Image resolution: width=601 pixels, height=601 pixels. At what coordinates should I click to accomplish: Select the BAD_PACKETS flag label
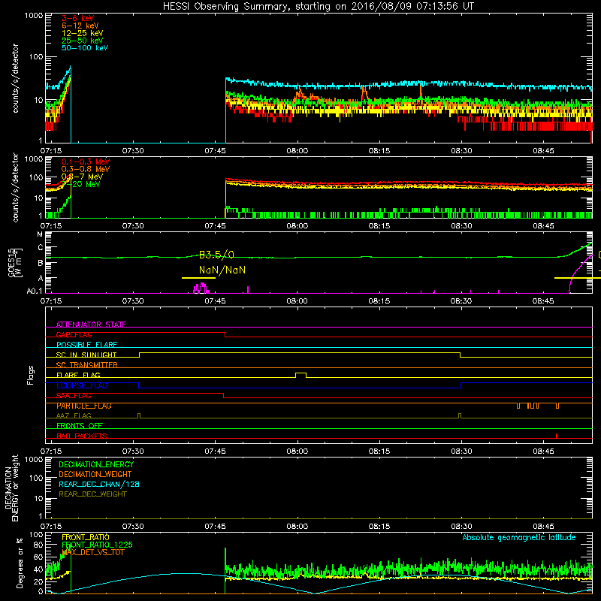(82, 436)
